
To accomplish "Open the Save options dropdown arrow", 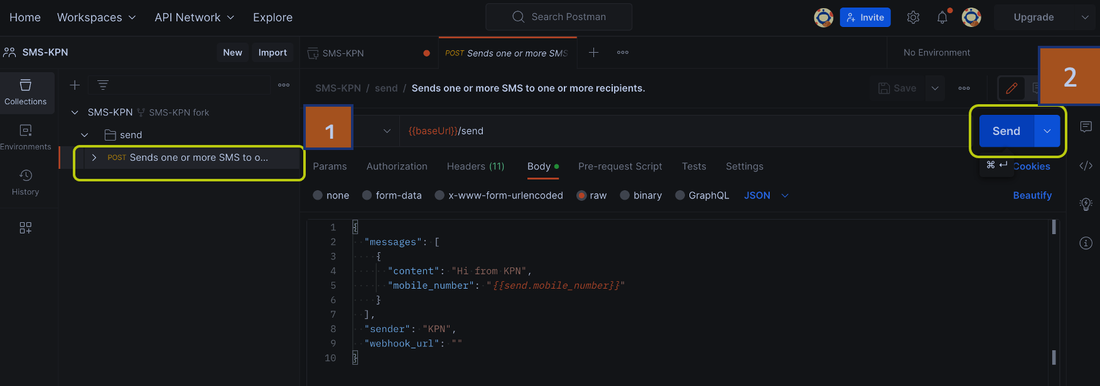I will click(x=935, y=88).
